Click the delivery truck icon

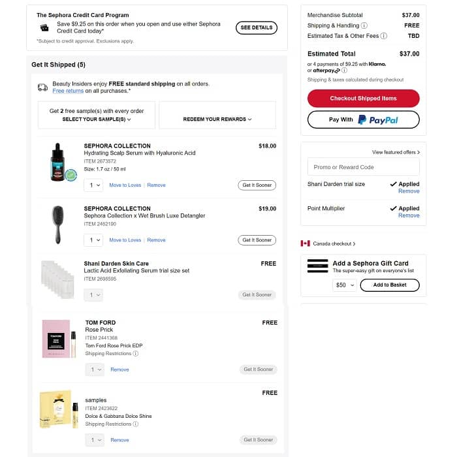pos(42,87)
